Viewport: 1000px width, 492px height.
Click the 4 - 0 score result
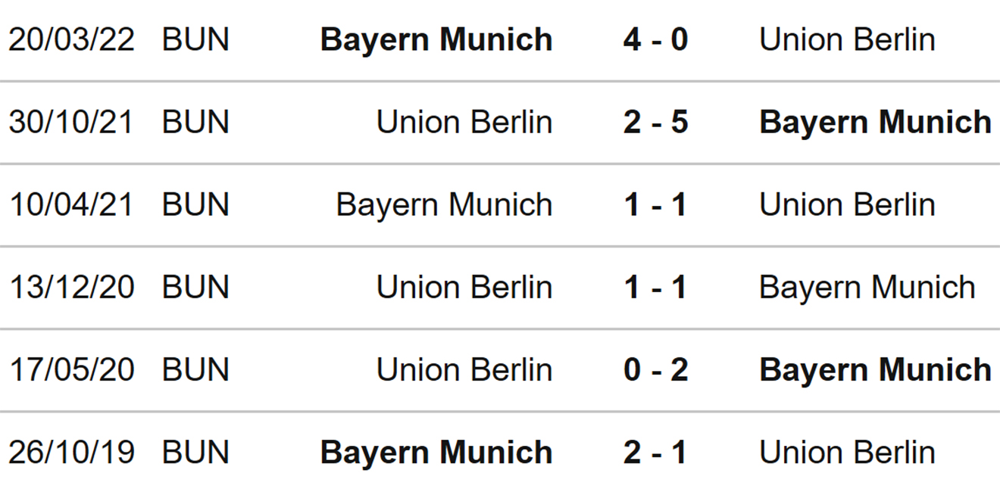pyautogui.click(x=655, y=39)
